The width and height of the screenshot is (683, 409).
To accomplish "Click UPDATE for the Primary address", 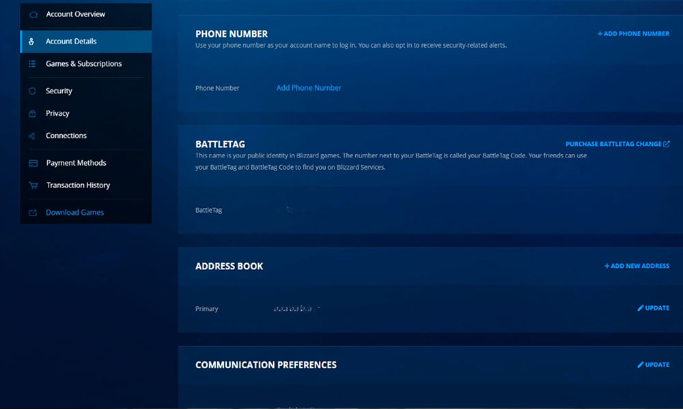I will [x=654, y=307].
